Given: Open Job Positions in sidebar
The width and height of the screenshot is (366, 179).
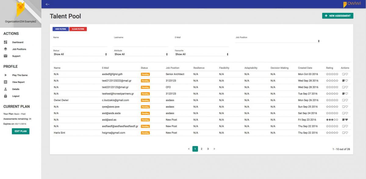Looking at the screenshot, I should tap(19, 49).
